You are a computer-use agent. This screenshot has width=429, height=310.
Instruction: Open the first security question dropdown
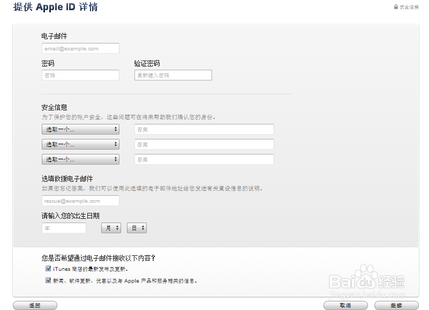[80, 129]
